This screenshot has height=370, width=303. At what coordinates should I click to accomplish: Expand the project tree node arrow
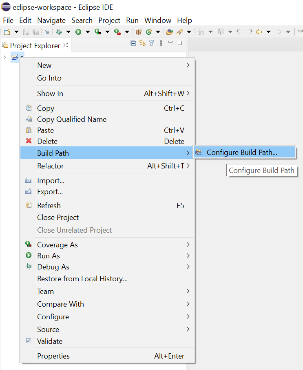click(5, 57)
